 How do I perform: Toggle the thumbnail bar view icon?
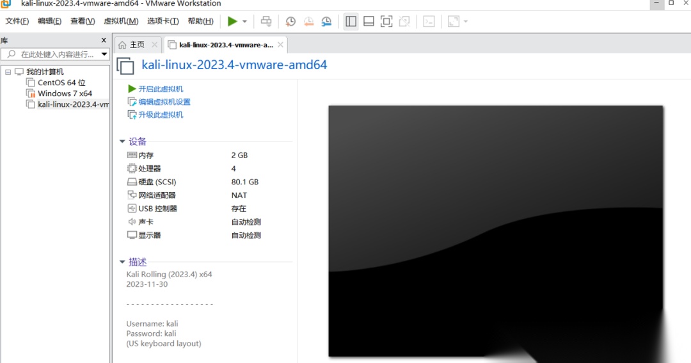pyautogui.click(x=369, y=21)
